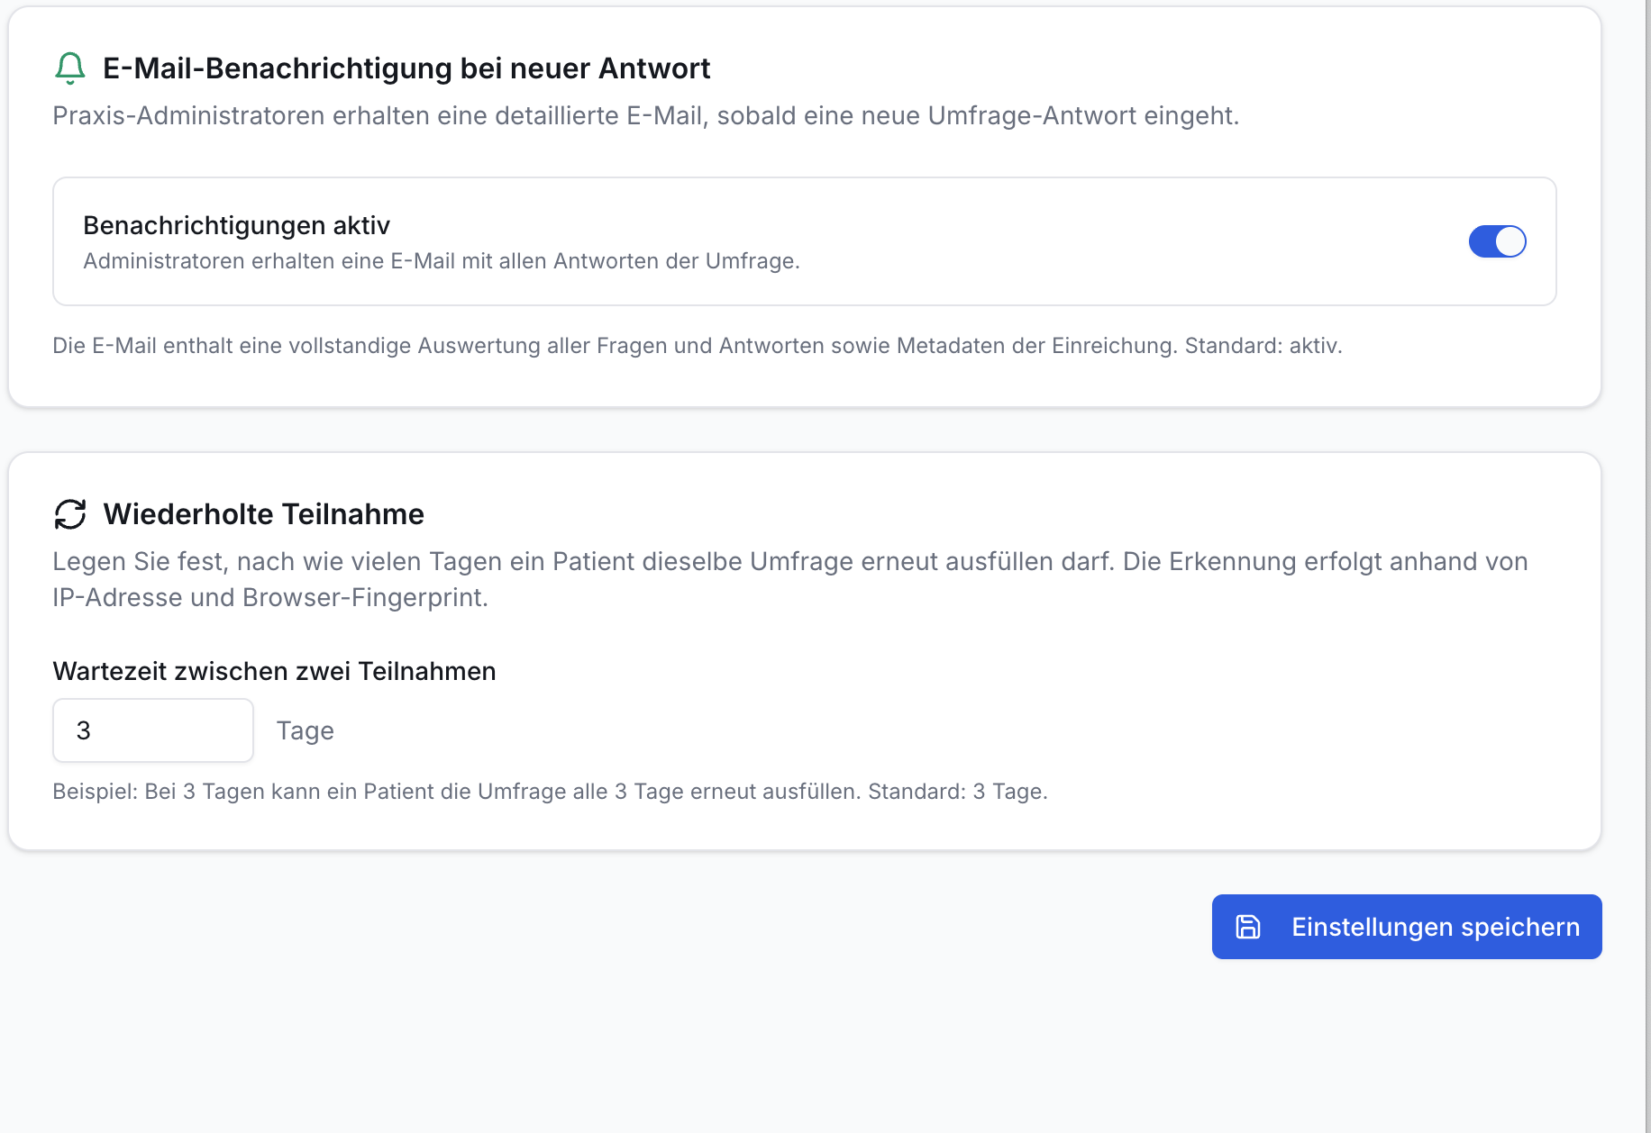Image resolution: width=1651 pixels, height=1133 pixels.
Task: Click the "Benachrichtigungen aktiv" label
Action: (x=236, y=225)
